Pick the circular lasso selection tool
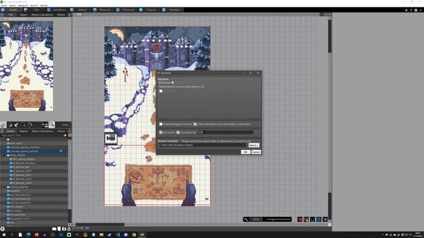 pos(30,125)
